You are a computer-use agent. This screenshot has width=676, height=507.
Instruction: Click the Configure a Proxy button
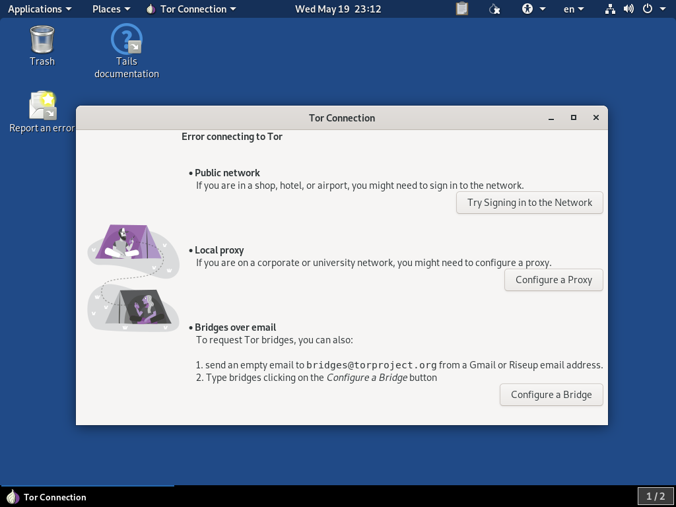pos(554,280)
